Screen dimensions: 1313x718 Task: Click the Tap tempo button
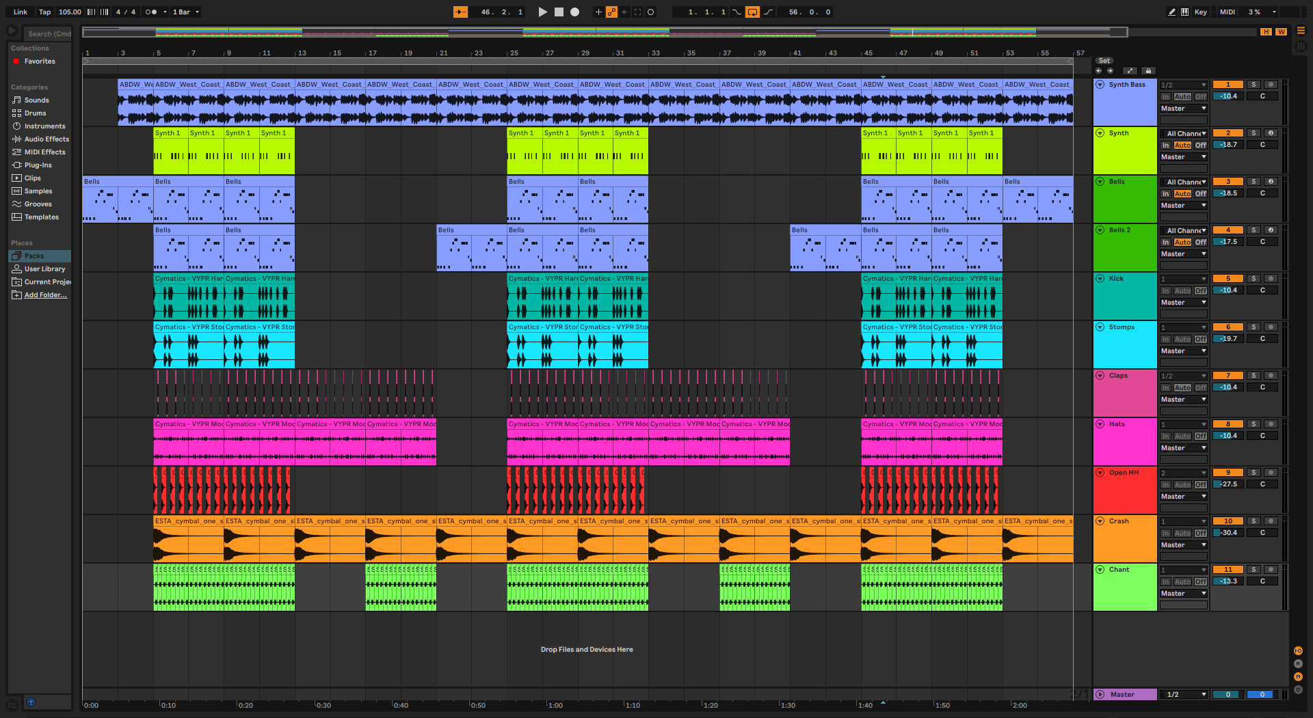click(x=44, y=12)
